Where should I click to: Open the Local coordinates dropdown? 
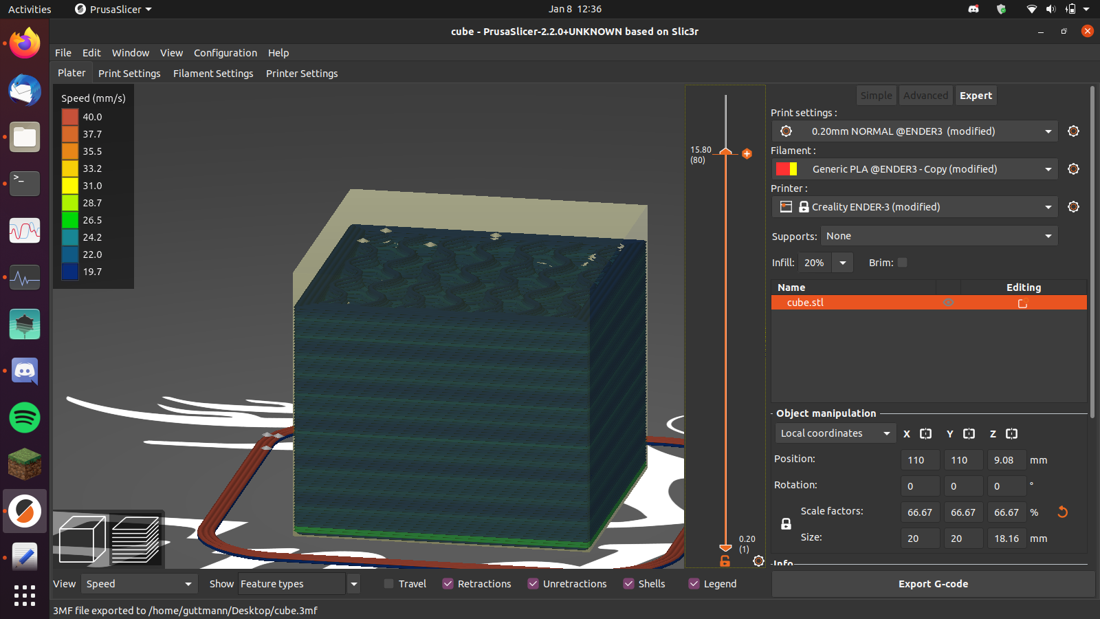[835, 433]
